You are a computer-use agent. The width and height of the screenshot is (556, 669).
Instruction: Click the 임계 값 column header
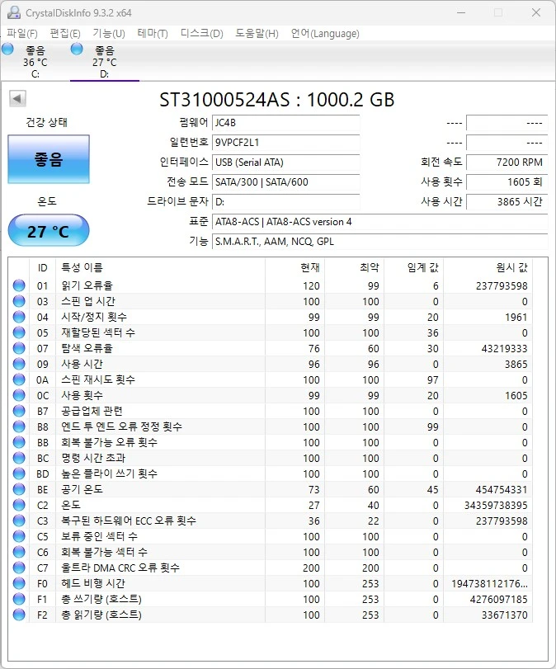point(413,267)
